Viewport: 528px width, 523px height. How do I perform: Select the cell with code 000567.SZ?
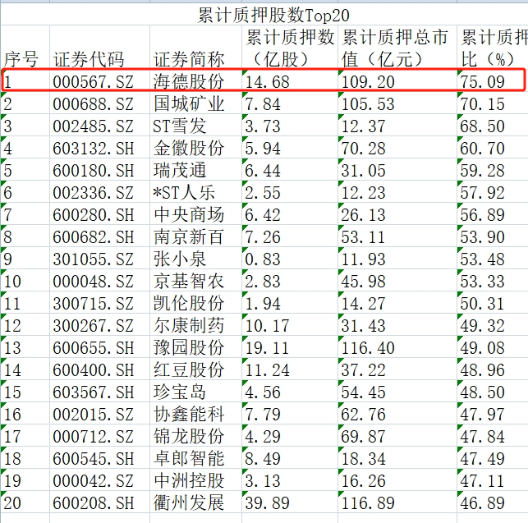tap(99, 80)
